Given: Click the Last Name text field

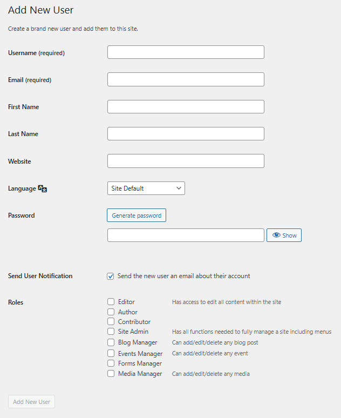Looking at the screenshot, I should (x=186, y=134).
